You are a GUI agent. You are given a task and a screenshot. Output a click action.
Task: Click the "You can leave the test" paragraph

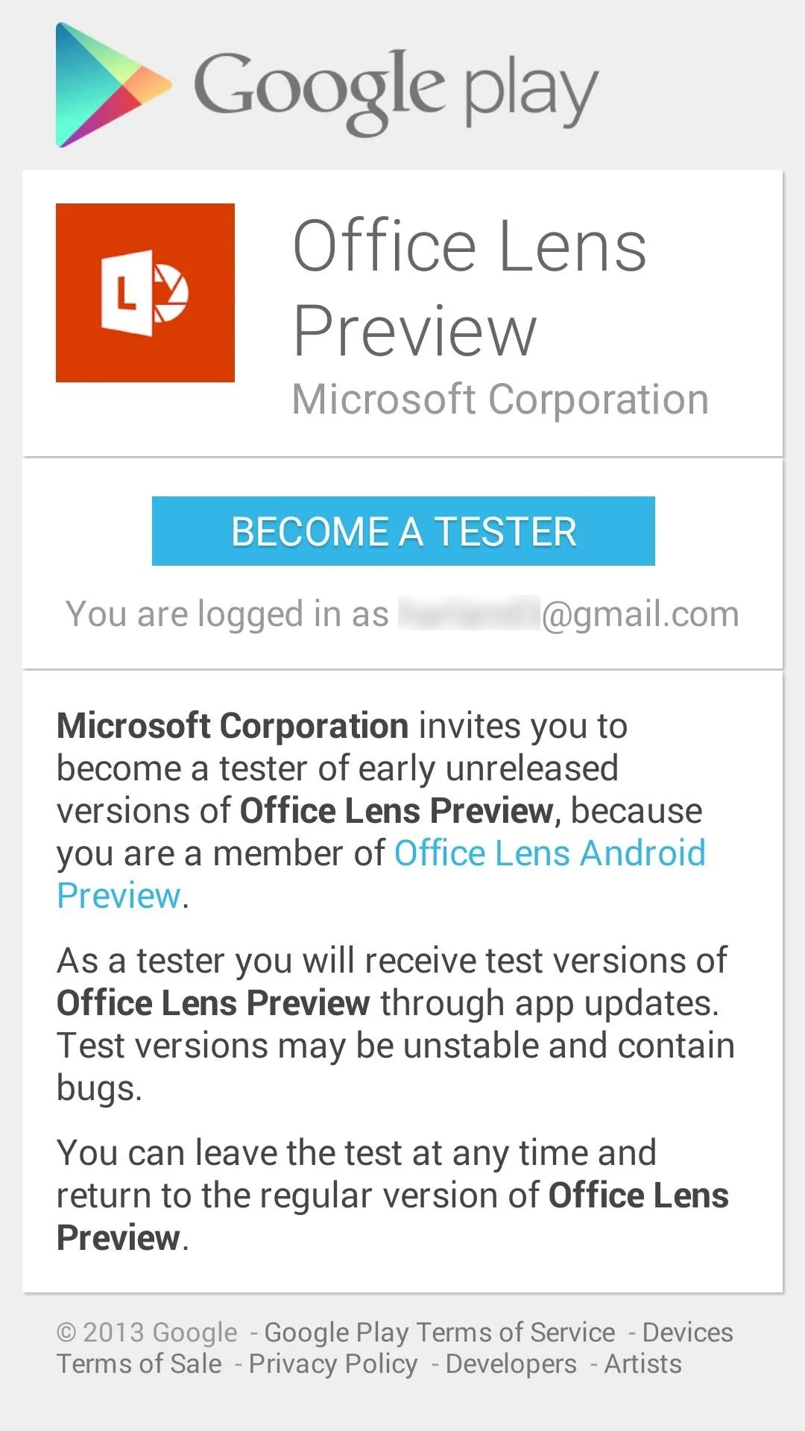(x=393, y=1195)
